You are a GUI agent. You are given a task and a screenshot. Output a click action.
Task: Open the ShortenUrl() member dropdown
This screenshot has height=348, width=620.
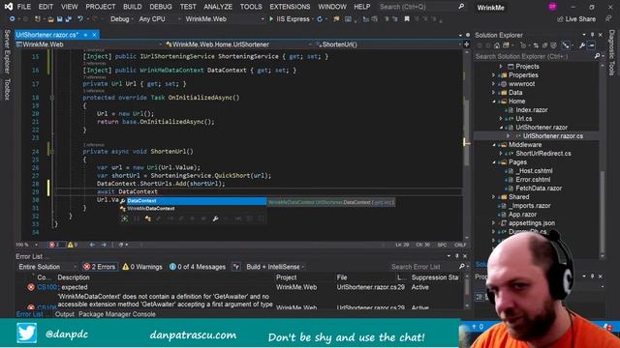387,44
